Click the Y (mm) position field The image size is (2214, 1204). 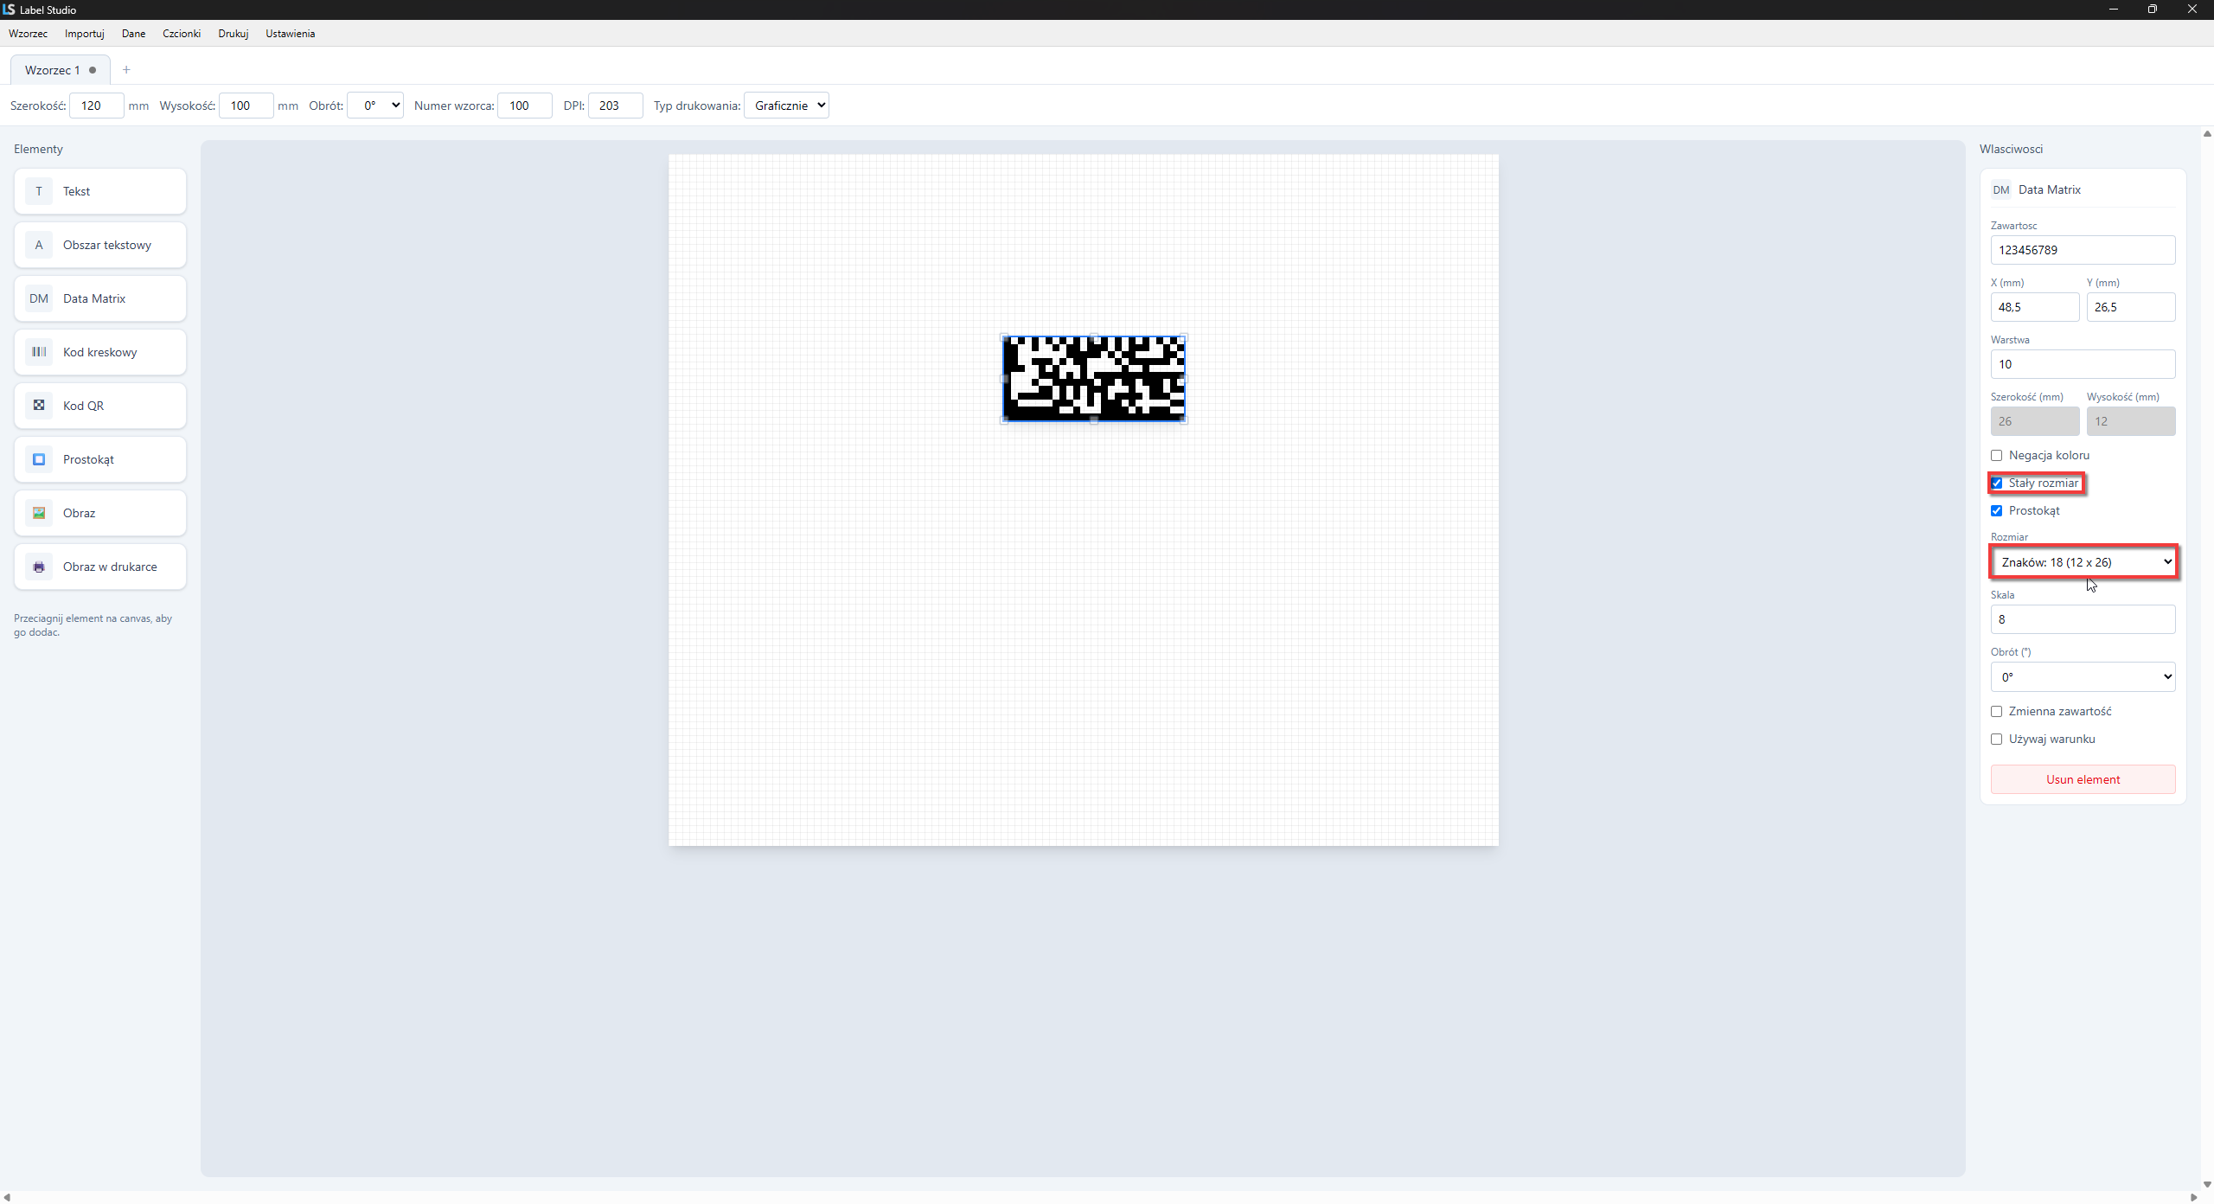point(2130,307)
